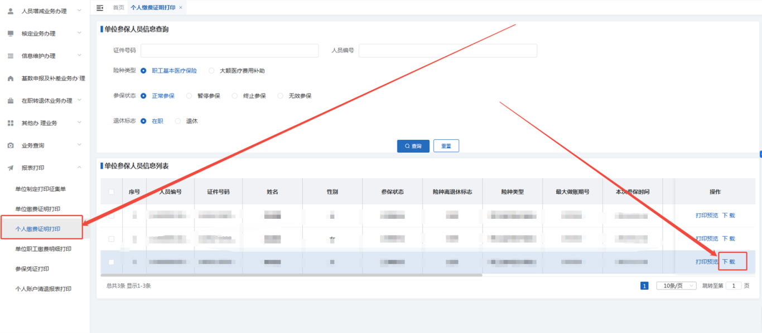Close the 个人缴费证明打印 tab

point(181,8)
